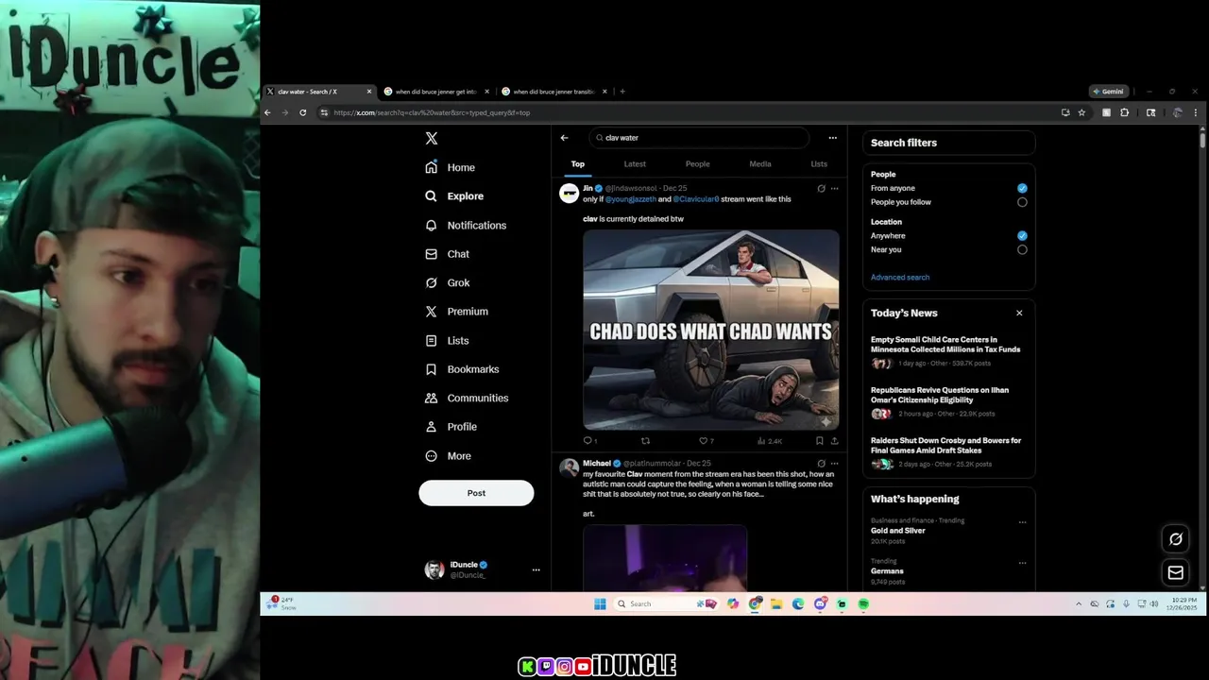
Task: Open the Windows Start button
Action: click(600, 604)
